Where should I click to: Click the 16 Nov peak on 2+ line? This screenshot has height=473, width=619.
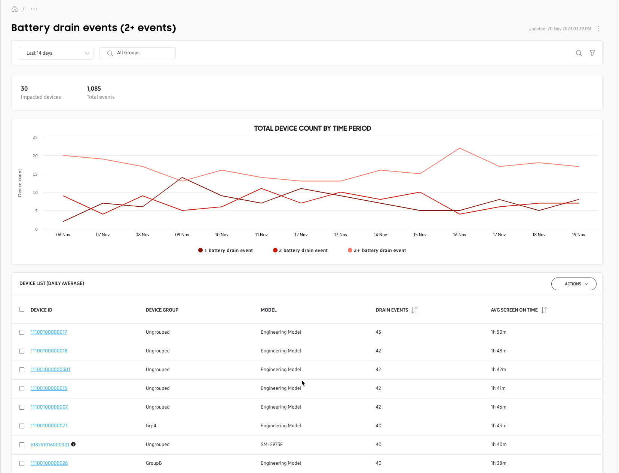(x=460, y=148)
